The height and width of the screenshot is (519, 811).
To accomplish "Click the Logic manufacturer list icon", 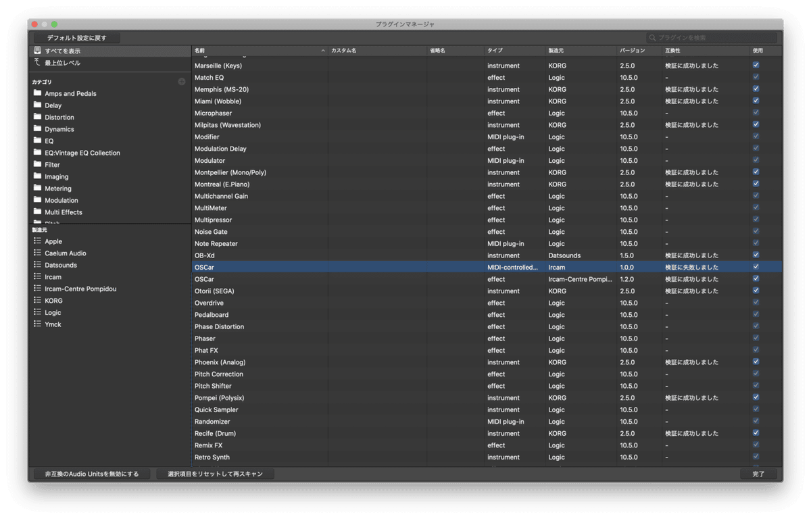I will pyautogui.click(x=38, y=312).
